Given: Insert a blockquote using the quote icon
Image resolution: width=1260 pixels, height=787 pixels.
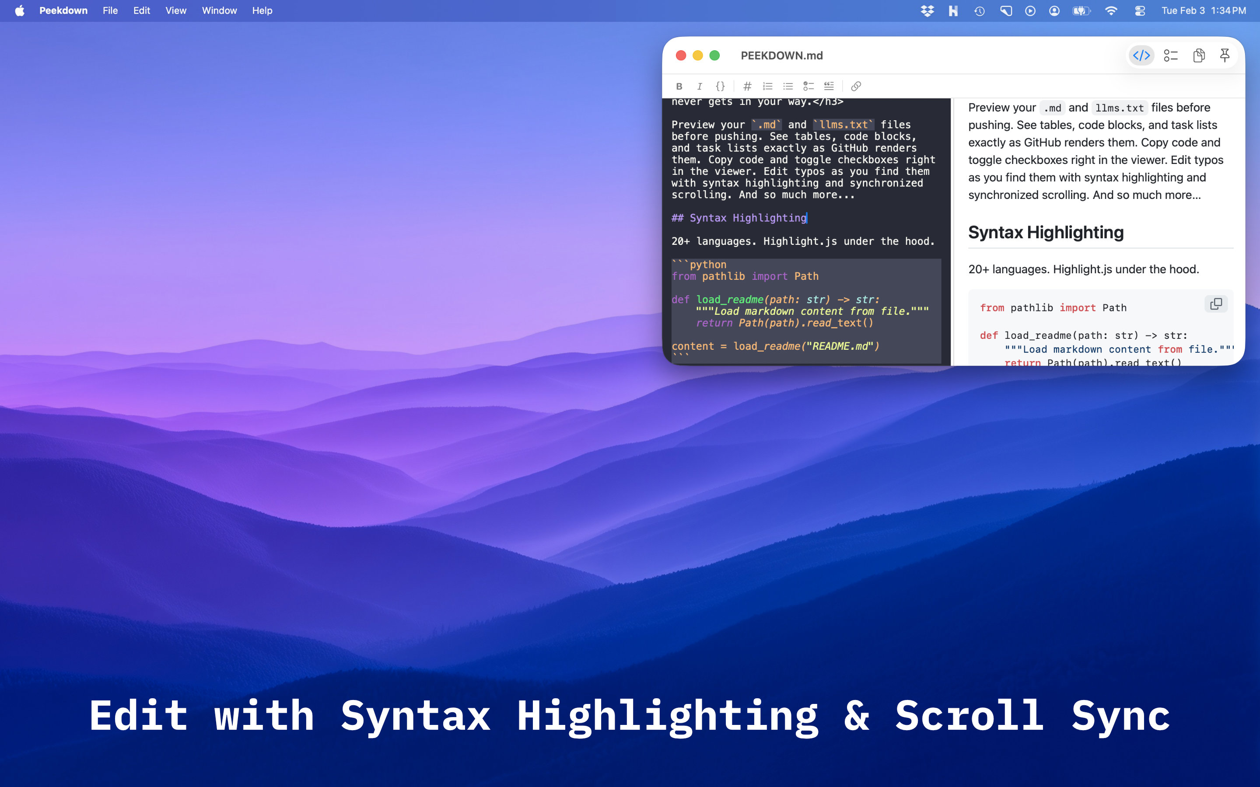Looking at the screenshot, I should pos(829,87).
